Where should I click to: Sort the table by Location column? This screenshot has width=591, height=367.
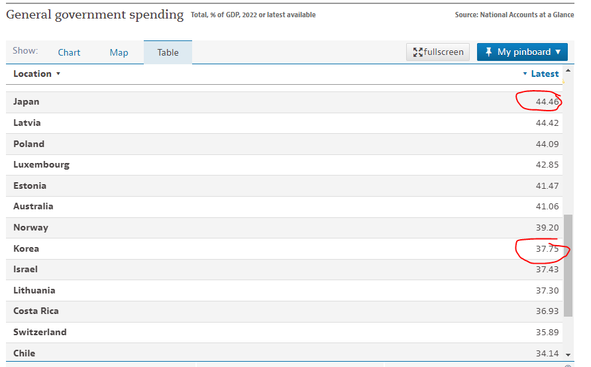[x=36, y=74]
